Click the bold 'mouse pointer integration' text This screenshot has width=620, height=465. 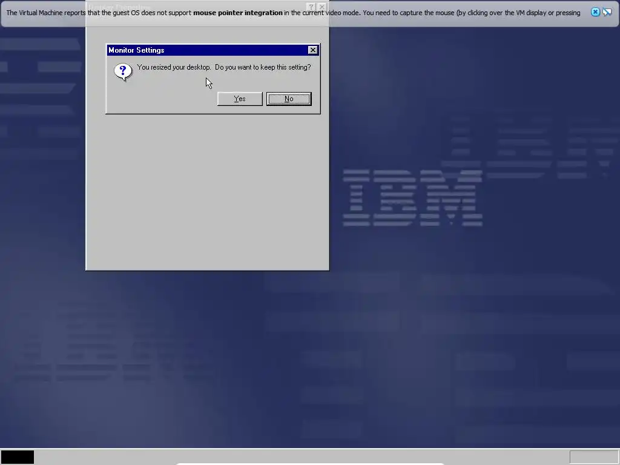(x=237, y=13)
